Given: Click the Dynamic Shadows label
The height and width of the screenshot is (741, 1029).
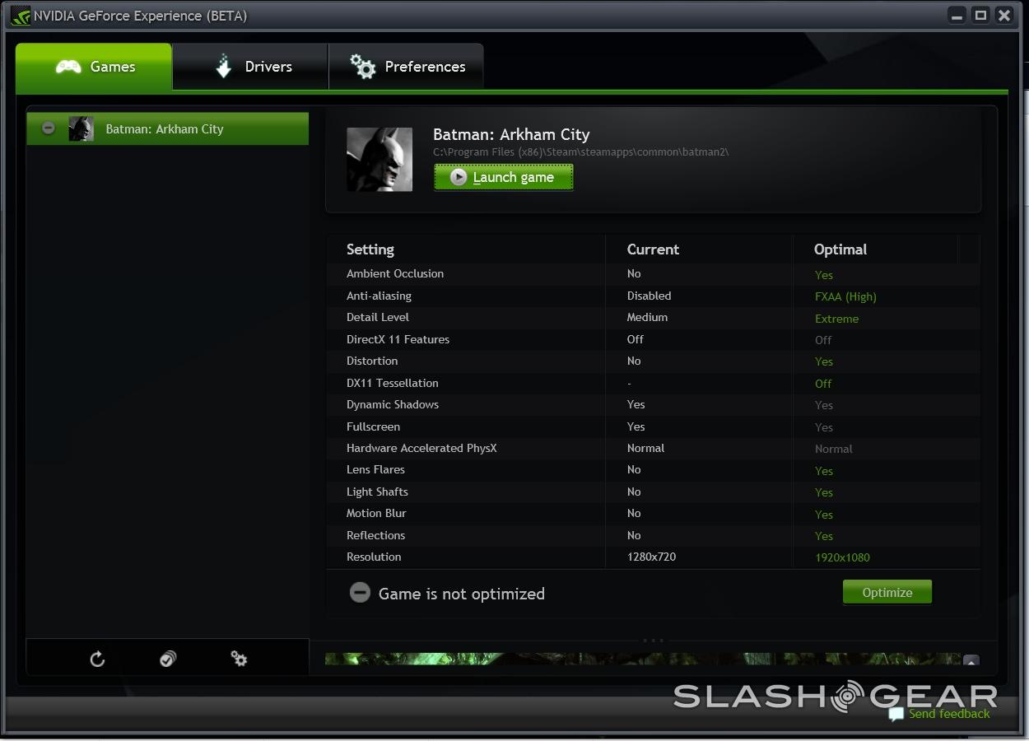Looking at the screenshot, I should 393,404.
